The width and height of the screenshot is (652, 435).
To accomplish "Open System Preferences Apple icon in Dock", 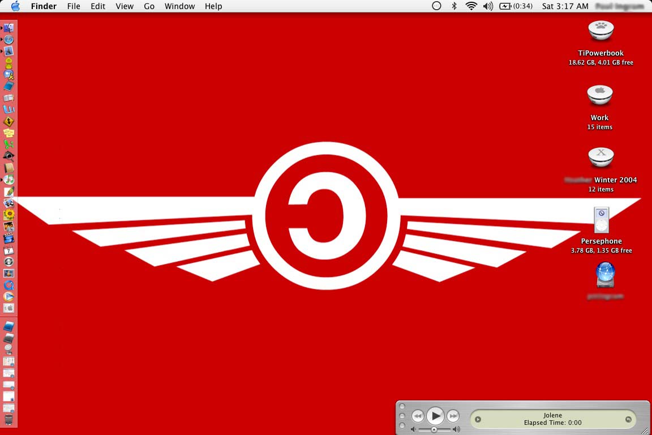I will (x=8, y=308).
